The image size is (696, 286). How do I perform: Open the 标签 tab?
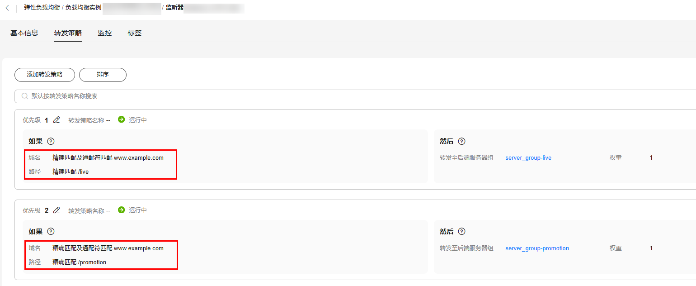coord(135,33)
